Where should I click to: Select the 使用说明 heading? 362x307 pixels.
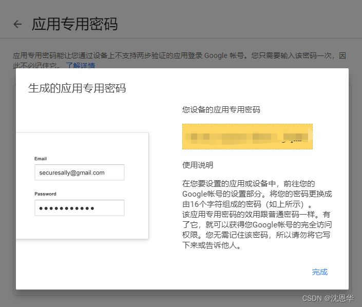[198, 165]
